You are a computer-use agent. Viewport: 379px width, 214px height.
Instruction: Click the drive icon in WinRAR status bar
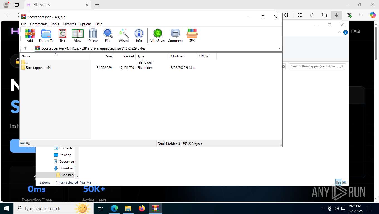tap(23, 143)
